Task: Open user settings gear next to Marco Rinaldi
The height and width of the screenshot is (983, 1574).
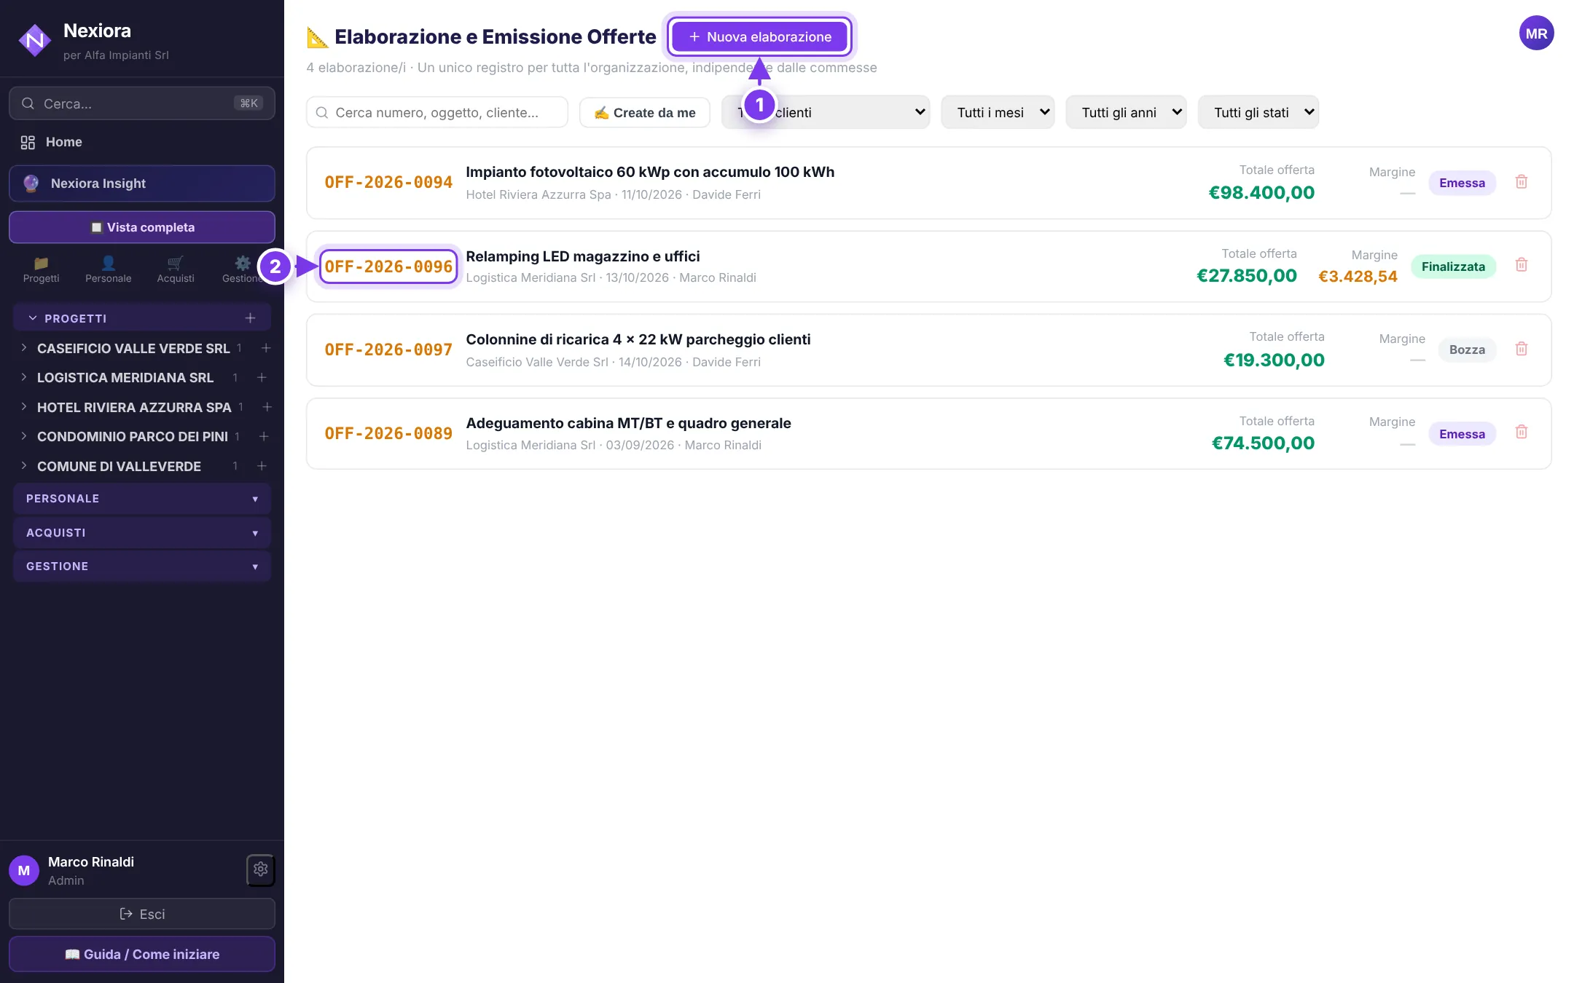Action: click(261, 869)
